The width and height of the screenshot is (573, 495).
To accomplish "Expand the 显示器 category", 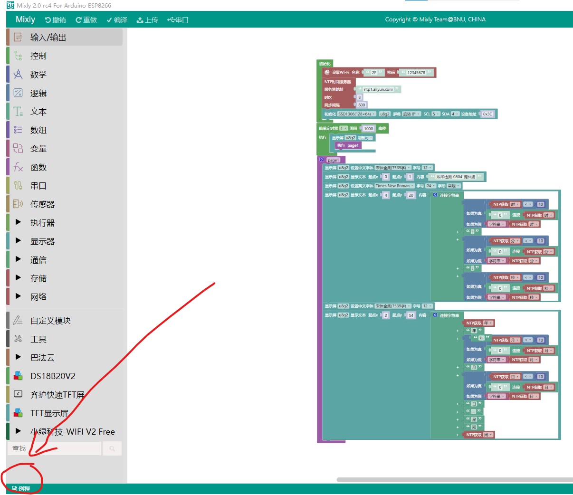I will (65, 241).
